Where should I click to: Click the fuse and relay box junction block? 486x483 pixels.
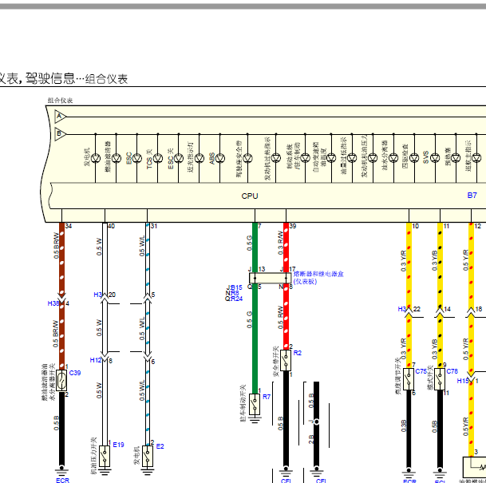tap(271, 278)
